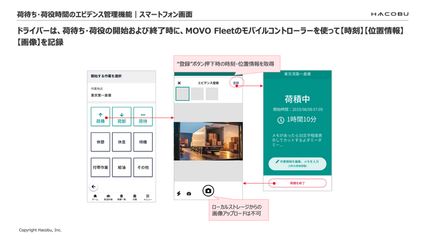This screenshot has width=424, height=235.
Task: Tap the round camera shutter button
Action: coord(208,191)
